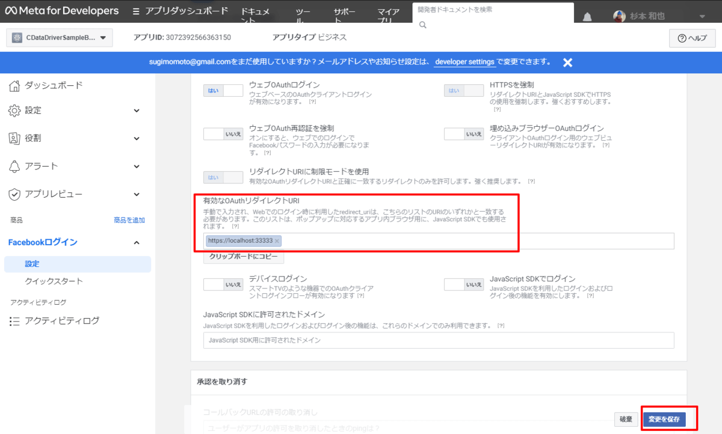Open アクティビティログ in sidebar

pos(62,321)
